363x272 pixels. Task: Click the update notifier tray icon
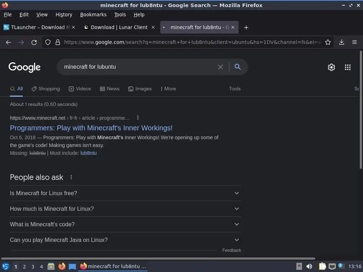[341, 266]
